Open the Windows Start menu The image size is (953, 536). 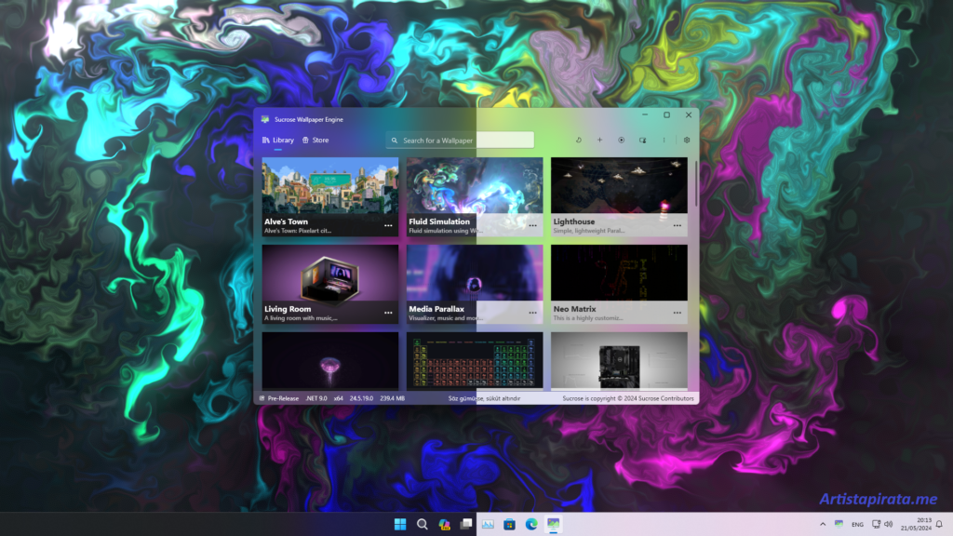(400, 523)
